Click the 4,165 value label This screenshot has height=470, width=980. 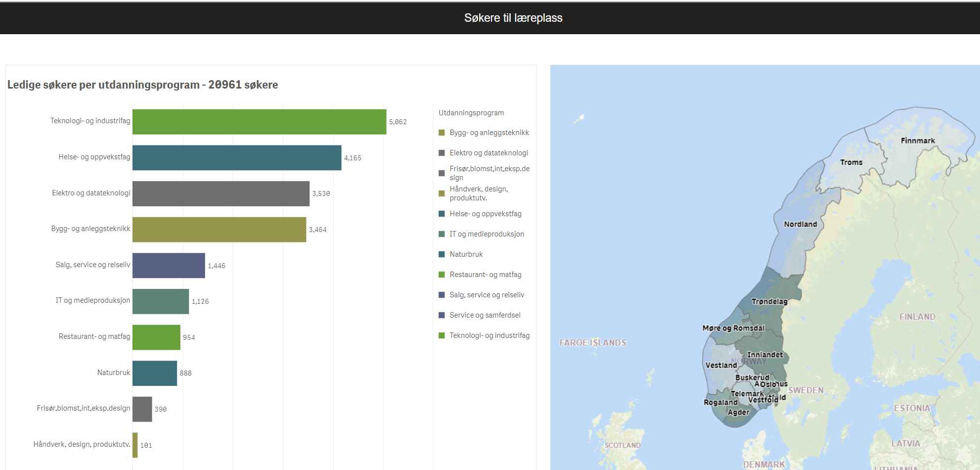[x=353, y=158]
